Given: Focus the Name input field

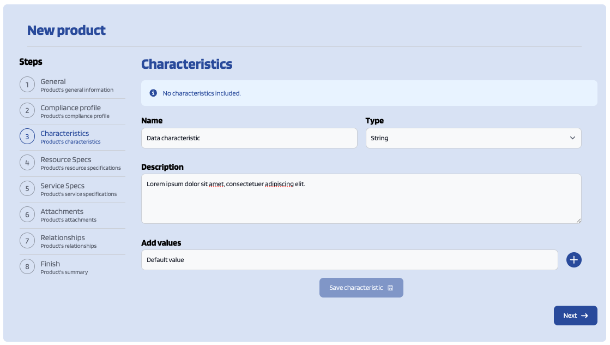Looking at the screenshot, I should click(x=249, y=138).
